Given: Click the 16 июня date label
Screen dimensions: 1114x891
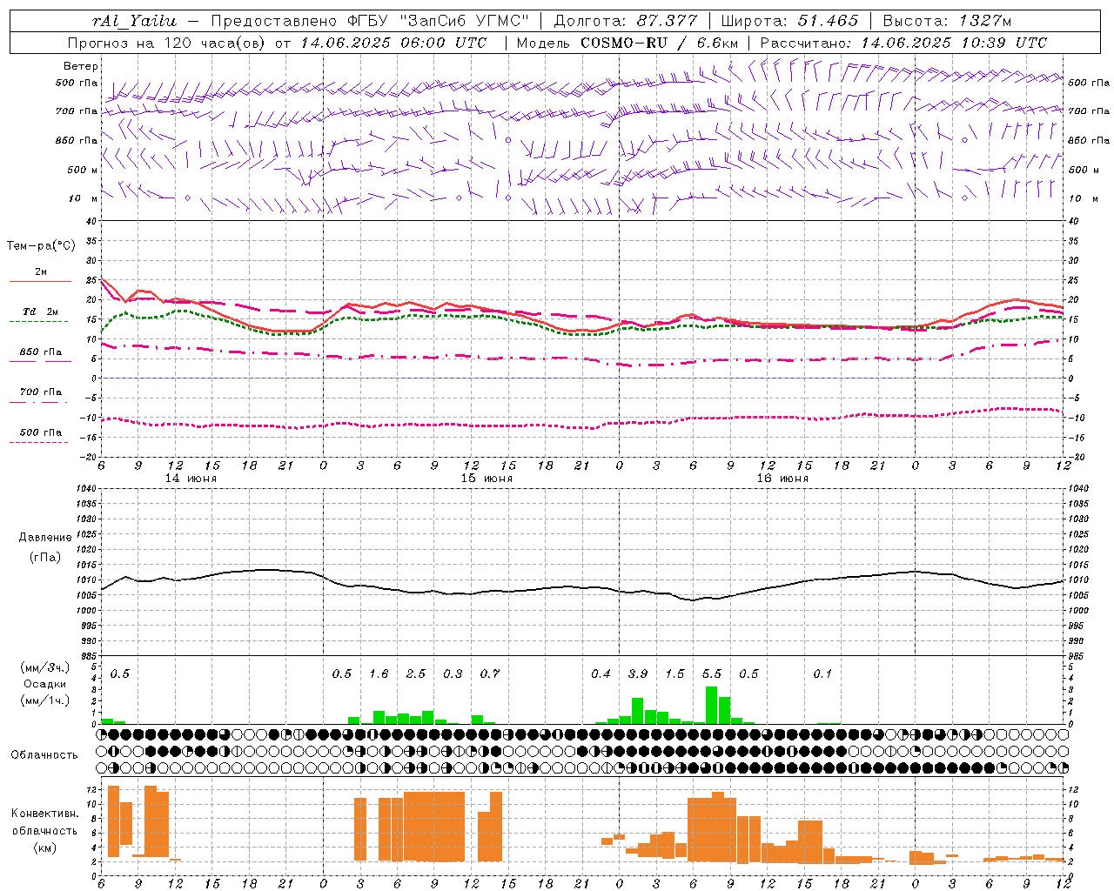Looking at the screenshot, I should [782, 479].
